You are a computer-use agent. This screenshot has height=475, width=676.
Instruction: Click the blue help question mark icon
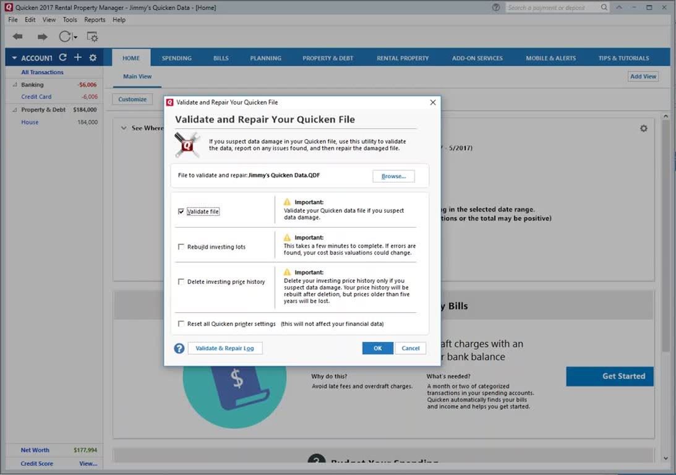(179, 348)
